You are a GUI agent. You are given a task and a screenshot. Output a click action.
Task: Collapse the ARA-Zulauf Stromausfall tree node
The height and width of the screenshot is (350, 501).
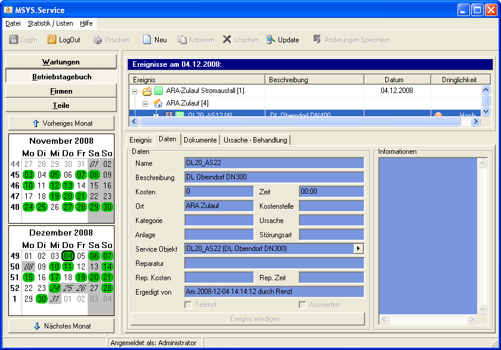click(135, 91)
